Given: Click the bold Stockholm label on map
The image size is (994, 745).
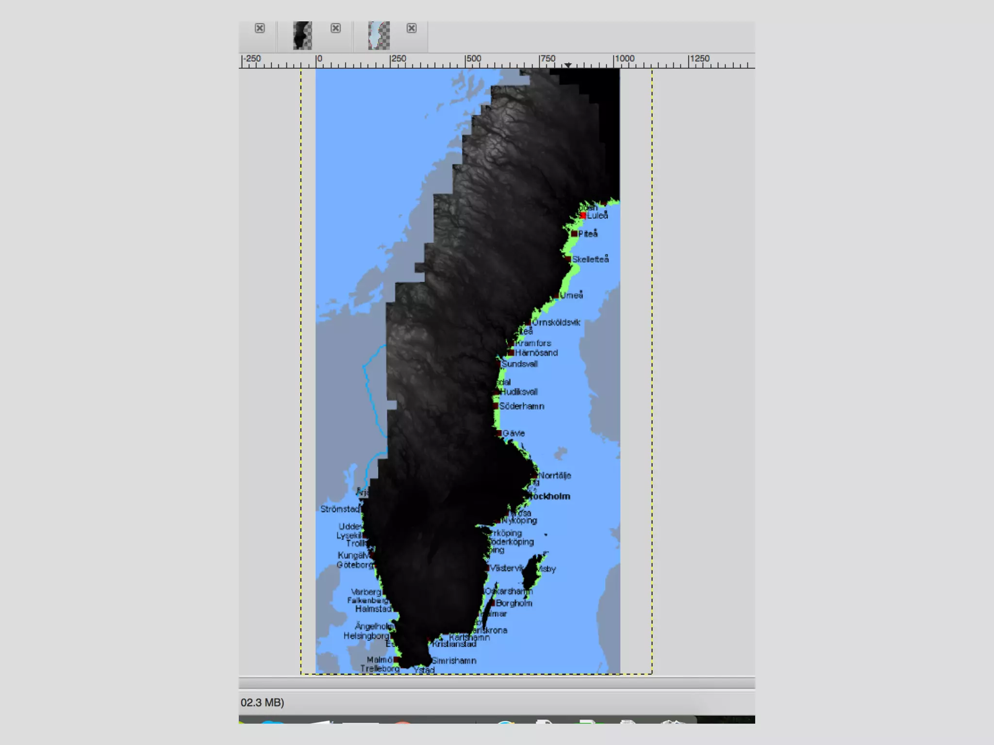Looking at the screenshot, I should [x=550, y=496].
